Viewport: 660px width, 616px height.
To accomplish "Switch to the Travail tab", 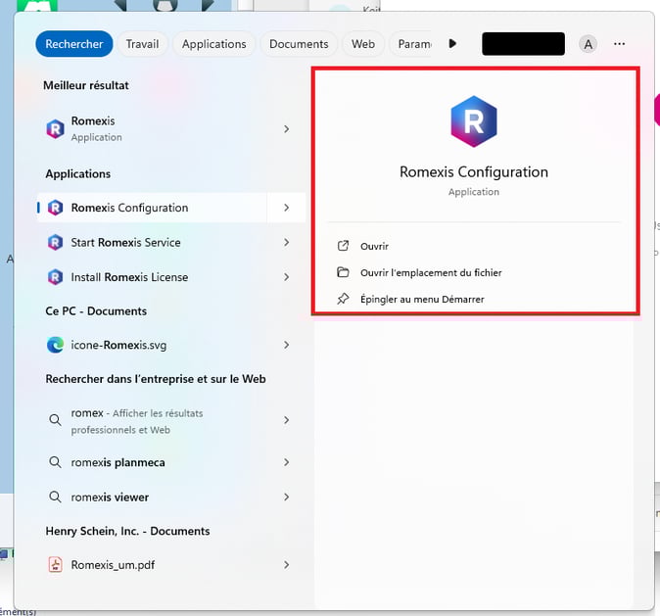I will (x=142, y=44).
